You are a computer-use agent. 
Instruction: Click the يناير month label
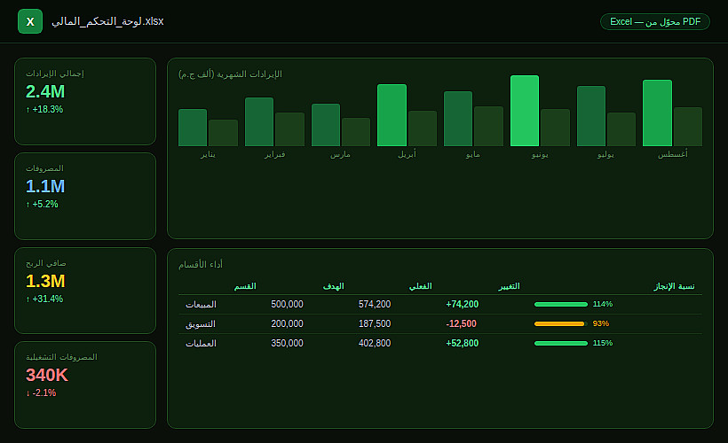[x=208, y=154]
